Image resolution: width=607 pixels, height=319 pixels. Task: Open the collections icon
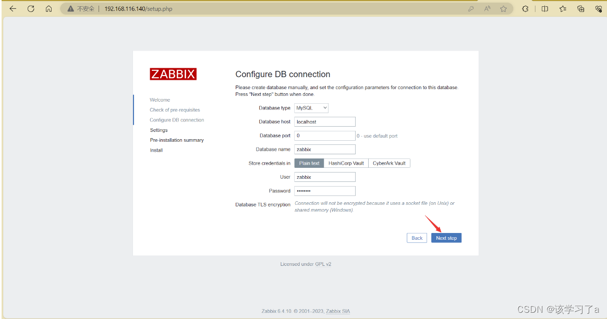(x=581, y=8)
